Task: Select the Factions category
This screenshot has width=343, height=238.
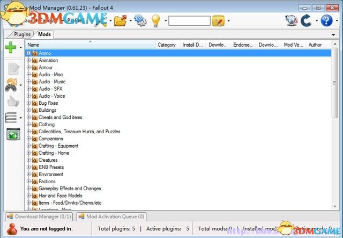Action: click(x=47, y=182)
